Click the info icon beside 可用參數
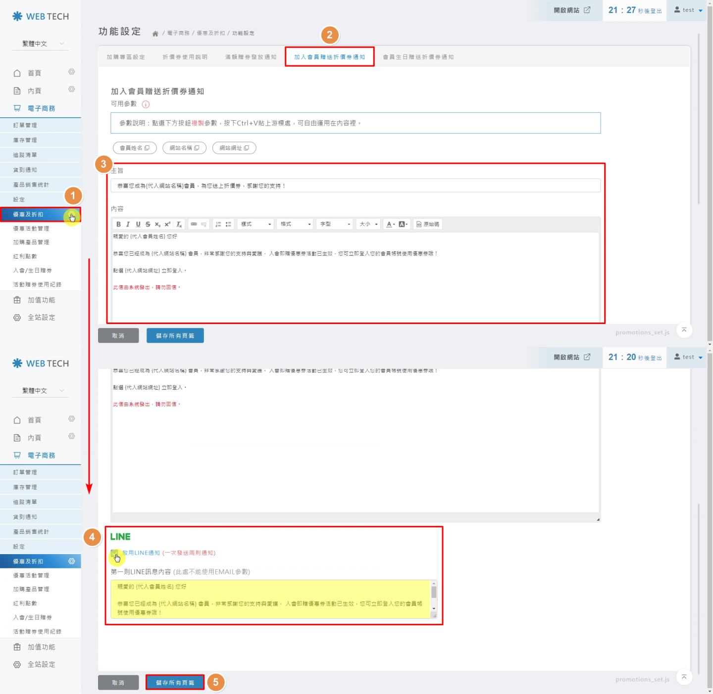The width and height of the screenshot is (713, 694). [x=146, y=104]
